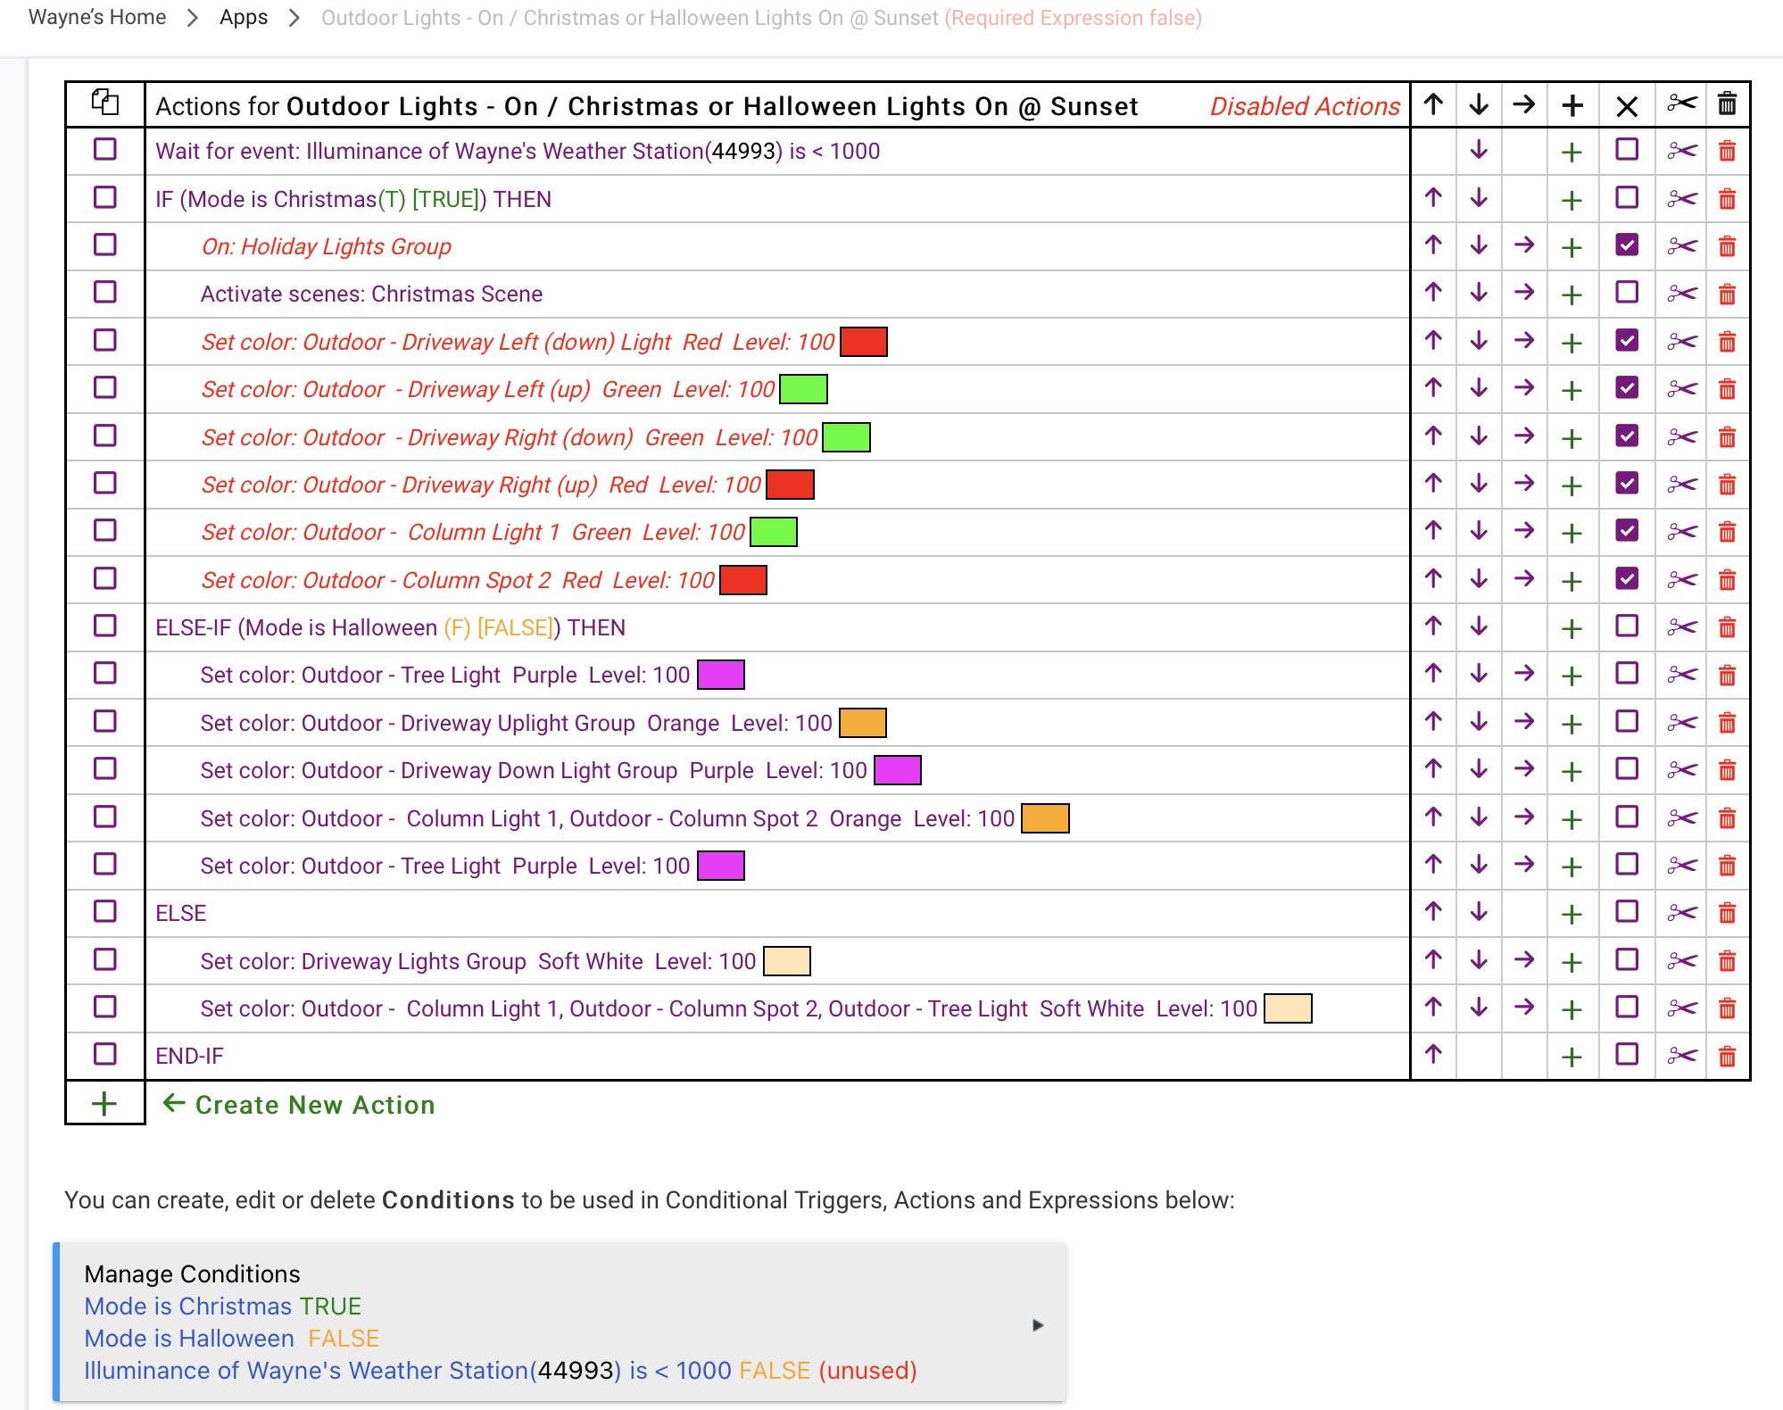Click orange swatch for Driveway Uplight Group
The width and height of the screenshot is (1783, 1410).
pyautogui.click(x=862, y=723)
